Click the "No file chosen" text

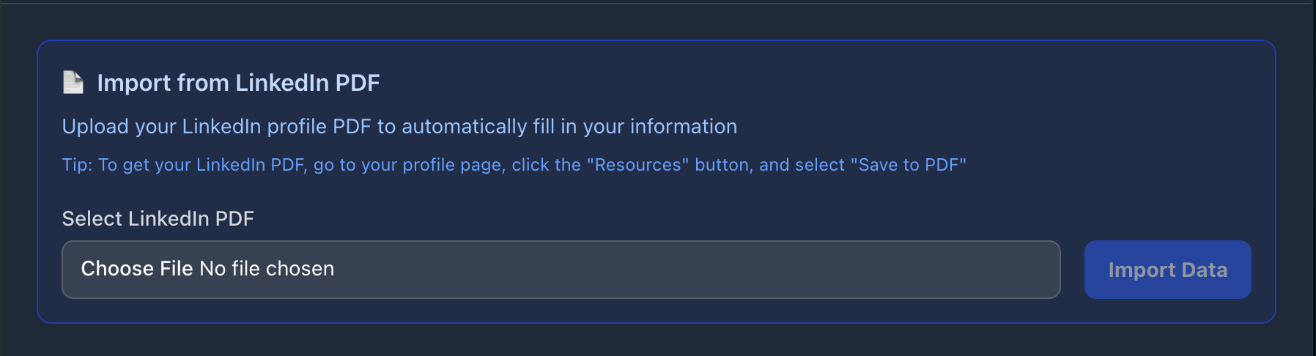coord(267,269)
